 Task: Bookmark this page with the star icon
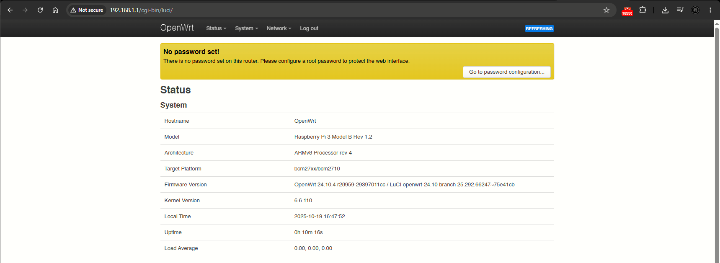[606, 10]
